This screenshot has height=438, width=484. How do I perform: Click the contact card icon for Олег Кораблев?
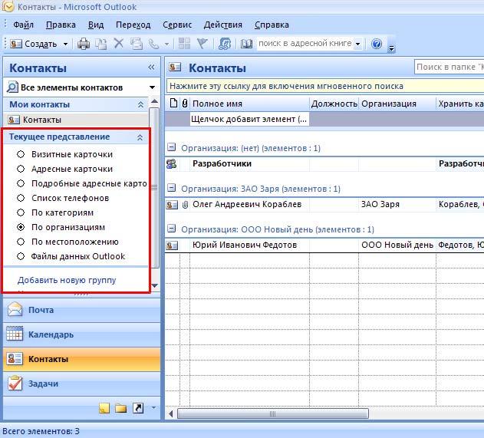pyautogui.click(x=172, y=205)
